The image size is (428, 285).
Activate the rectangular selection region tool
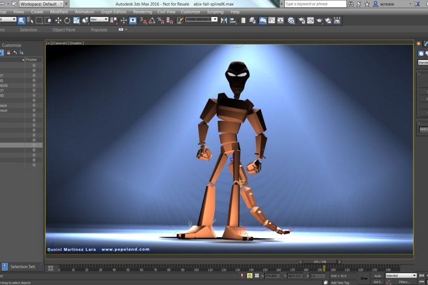click(x=39, y=21)
